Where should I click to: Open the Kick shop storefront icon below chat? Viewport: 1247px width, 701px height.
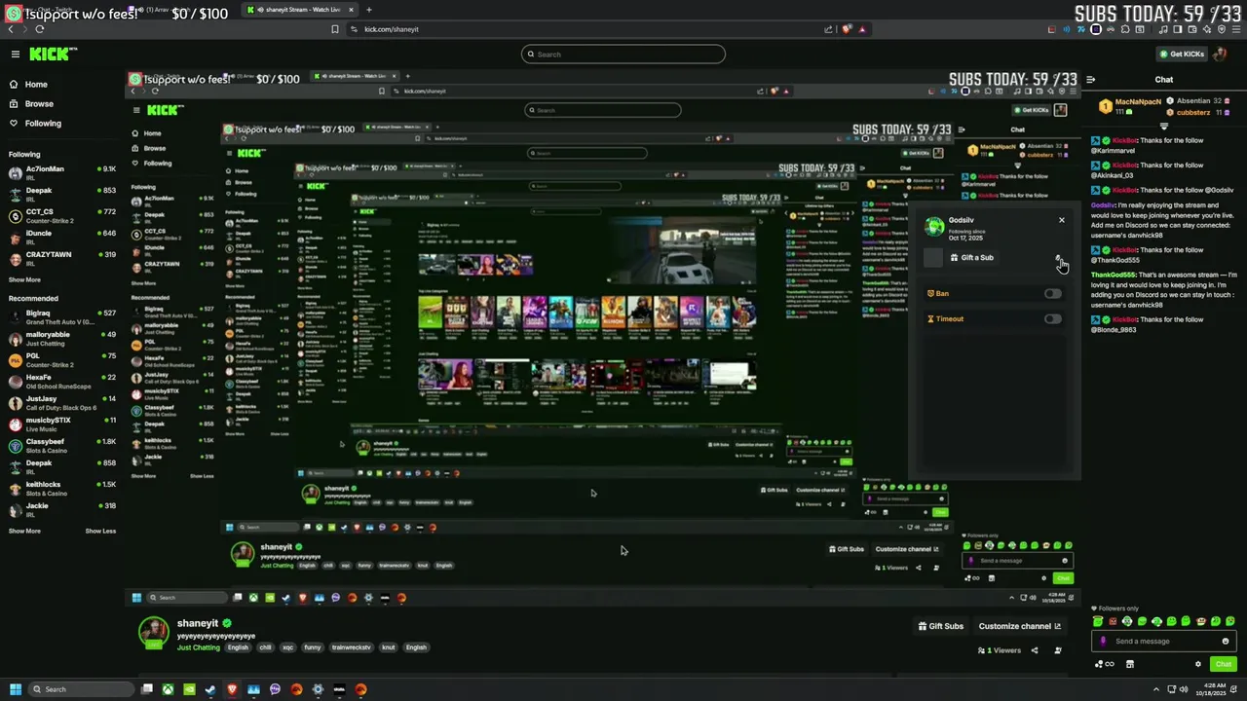1130,664
